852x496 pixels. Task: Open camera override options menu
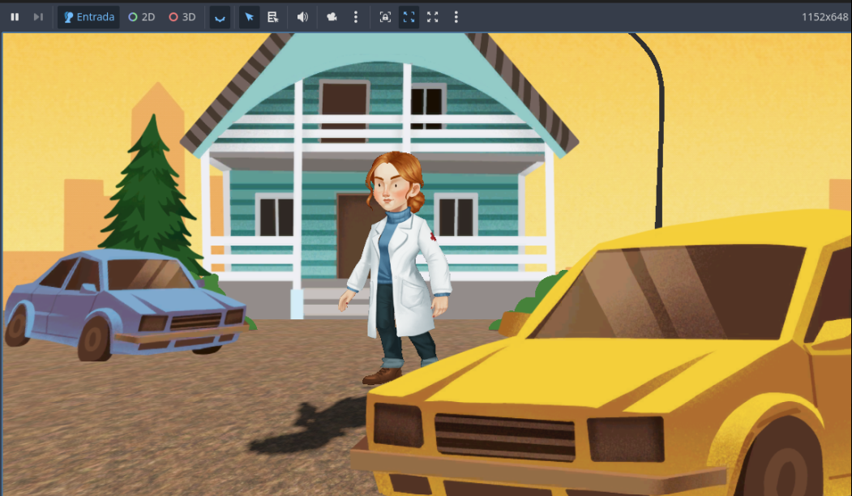click(356, 17)
